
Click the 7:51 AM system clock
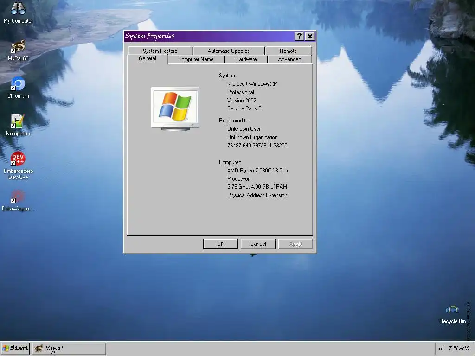coord(459,349)
